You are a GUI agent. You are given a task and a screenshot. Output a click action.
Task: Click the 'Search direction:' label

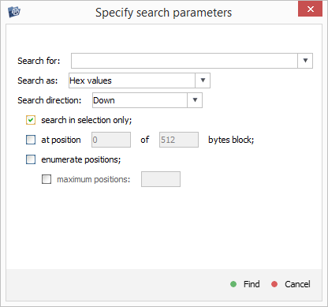(x=49, y=100)
